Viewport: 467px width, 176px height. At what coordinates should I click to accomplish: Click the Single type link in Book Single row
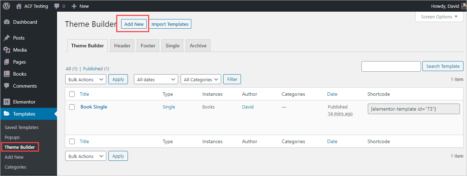(169, 107)
